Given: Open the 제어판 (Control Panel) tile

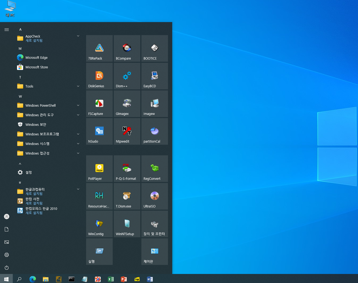Looking at the screenshot, I should tap(155, 252).
